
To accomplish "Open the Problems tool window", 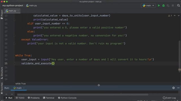I will point(34,98).
